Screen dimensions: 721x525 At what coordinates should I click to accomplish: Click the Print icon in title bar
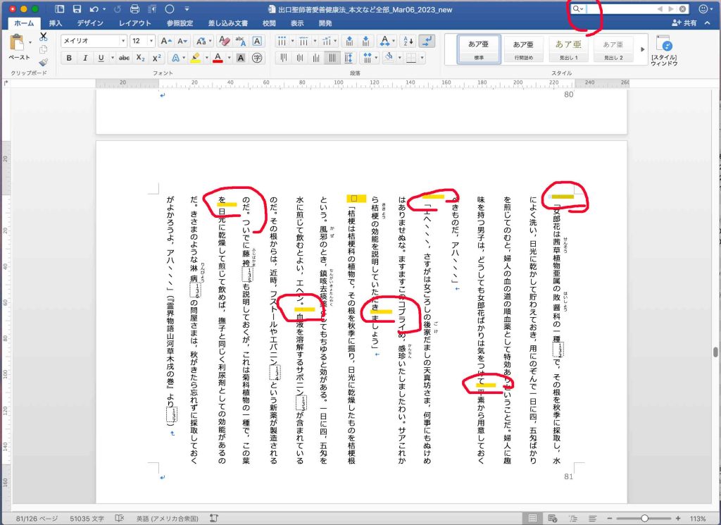point(134,8)
